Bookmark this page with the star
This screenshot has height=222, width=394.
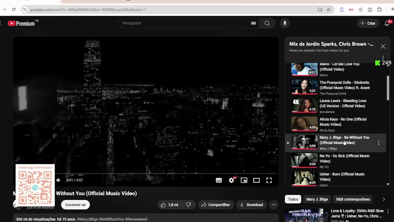point(328,10)
